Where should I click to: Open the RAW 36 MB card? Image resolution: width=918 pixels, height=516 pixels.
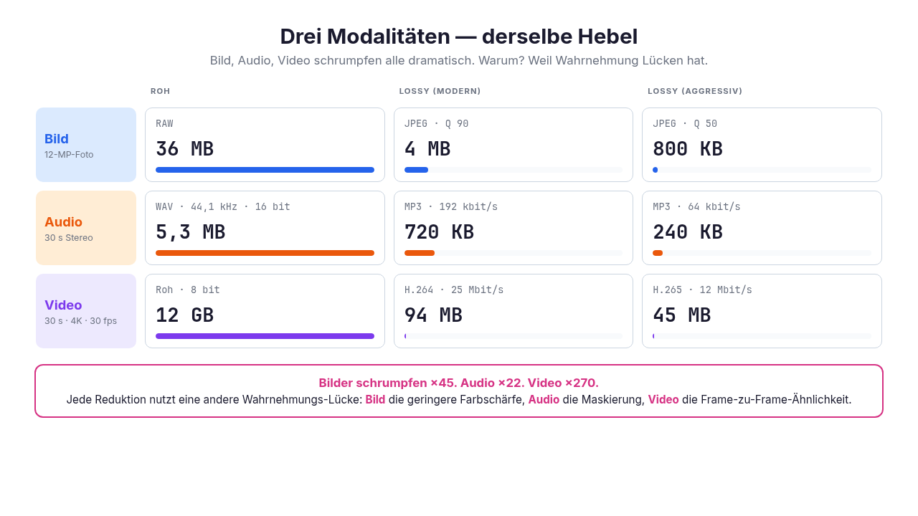265,145
